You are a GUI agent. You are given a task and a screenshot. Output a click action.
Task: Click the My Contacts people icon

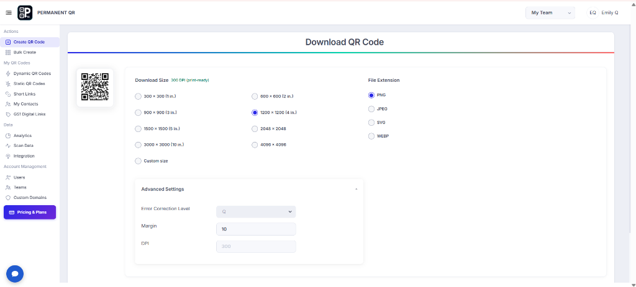(x=8, y=104)
